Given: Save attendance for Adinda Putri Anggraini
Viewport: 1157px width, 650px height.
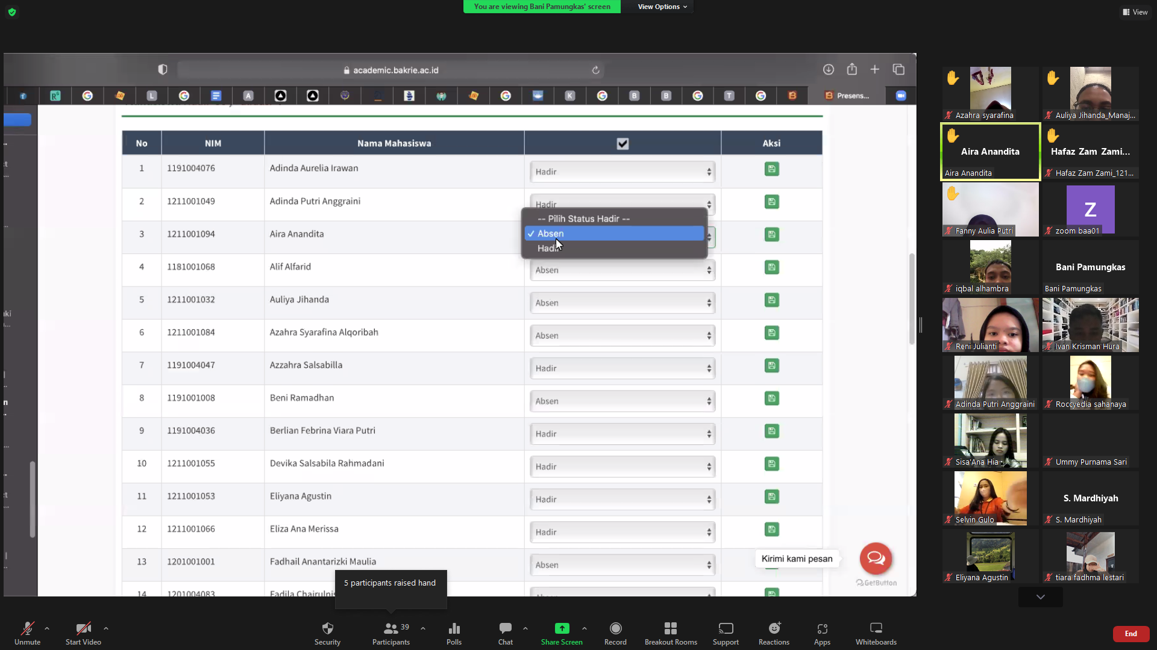Looking at the screenshot, I should click(771, 202).
